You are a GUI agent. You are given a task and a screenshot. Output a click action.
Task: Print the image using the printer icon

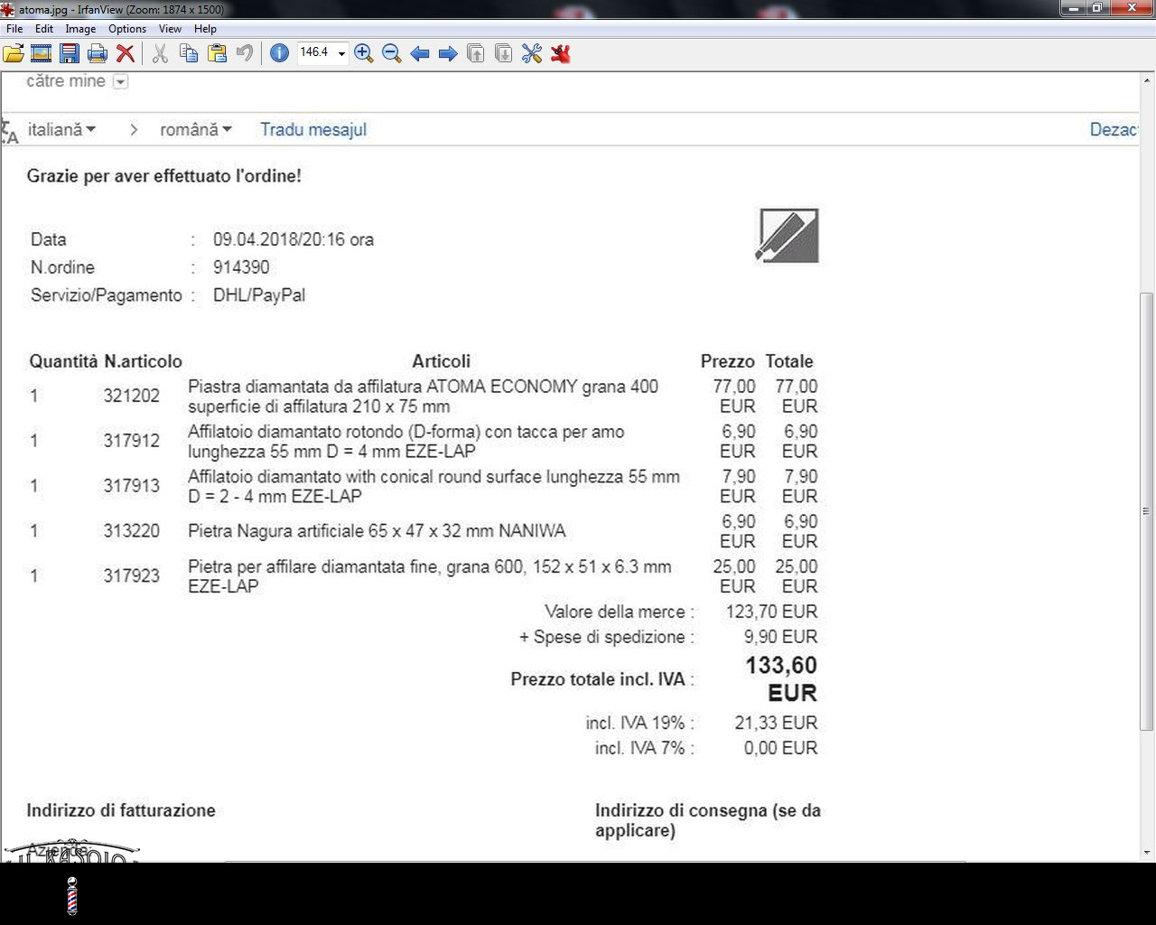(98, 53)
